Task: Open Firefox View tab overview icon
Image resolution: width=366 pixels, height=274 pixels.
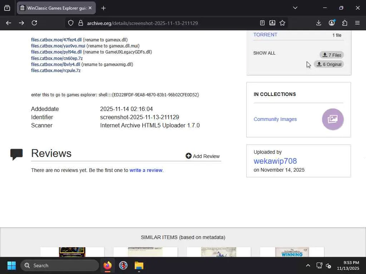Action: (x=7, y=8)
